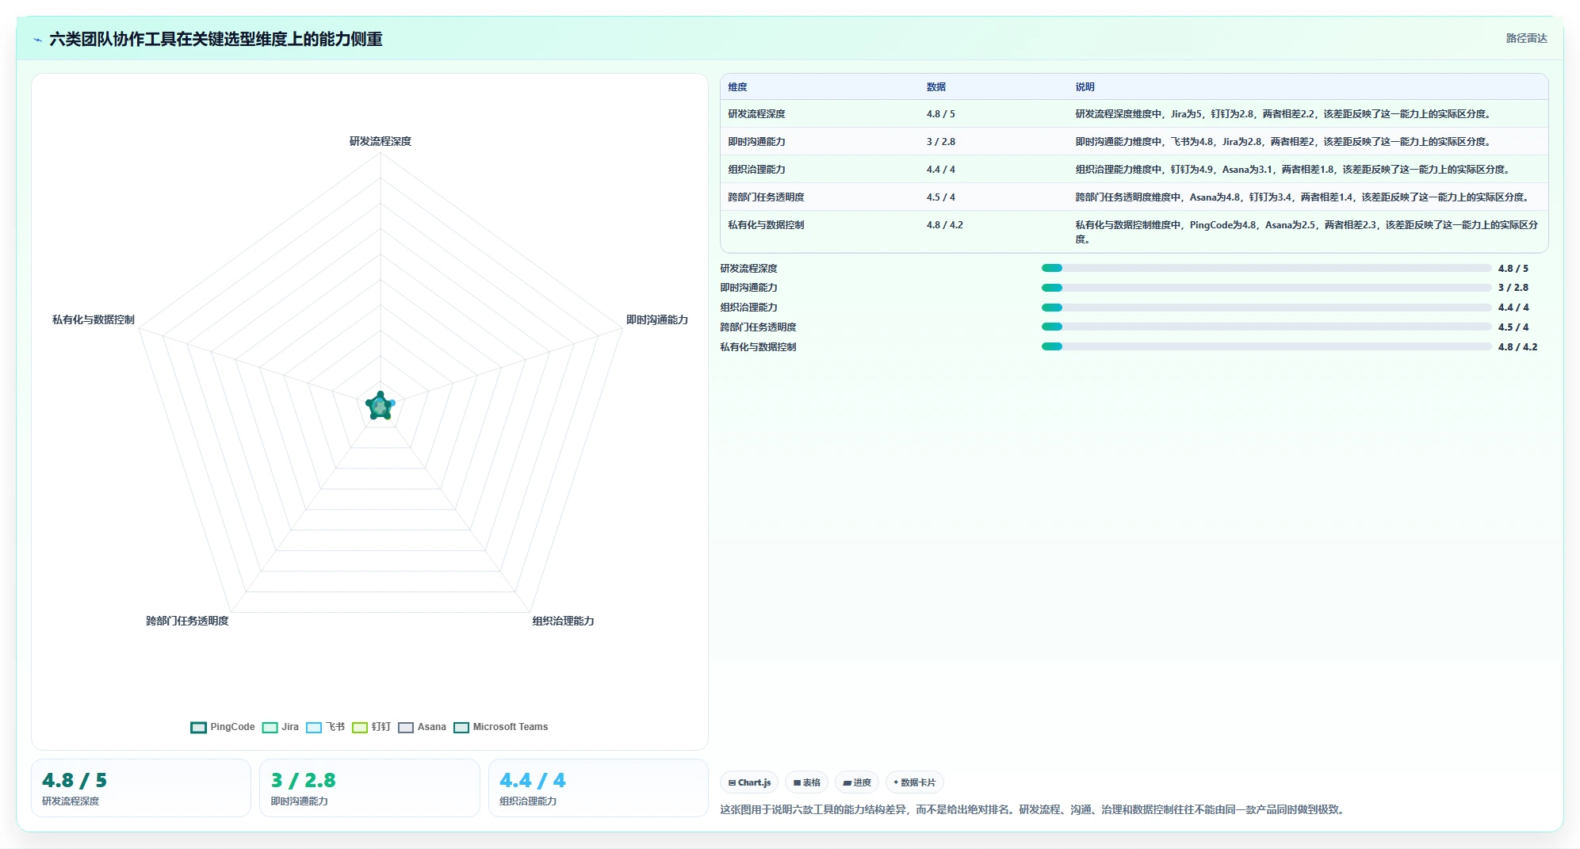Viewport: 1580px width, 849px height.
Task: Click the 进度 tag
Action: coord(857,782)
